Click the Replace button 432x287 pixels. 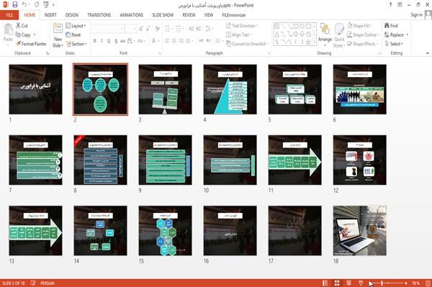pos(396,35)
